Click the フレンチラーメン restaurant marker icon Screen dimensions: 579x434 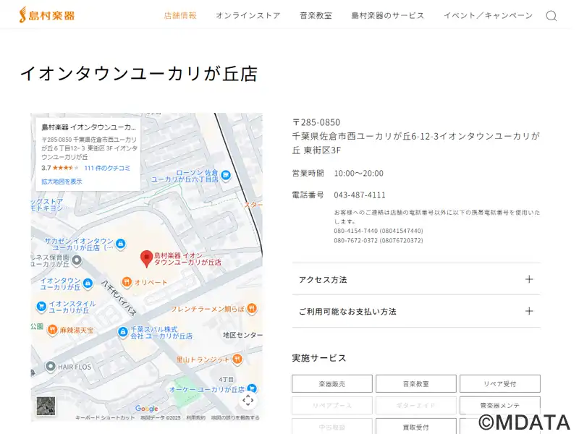pyautogui.click(x=252, y=308)
